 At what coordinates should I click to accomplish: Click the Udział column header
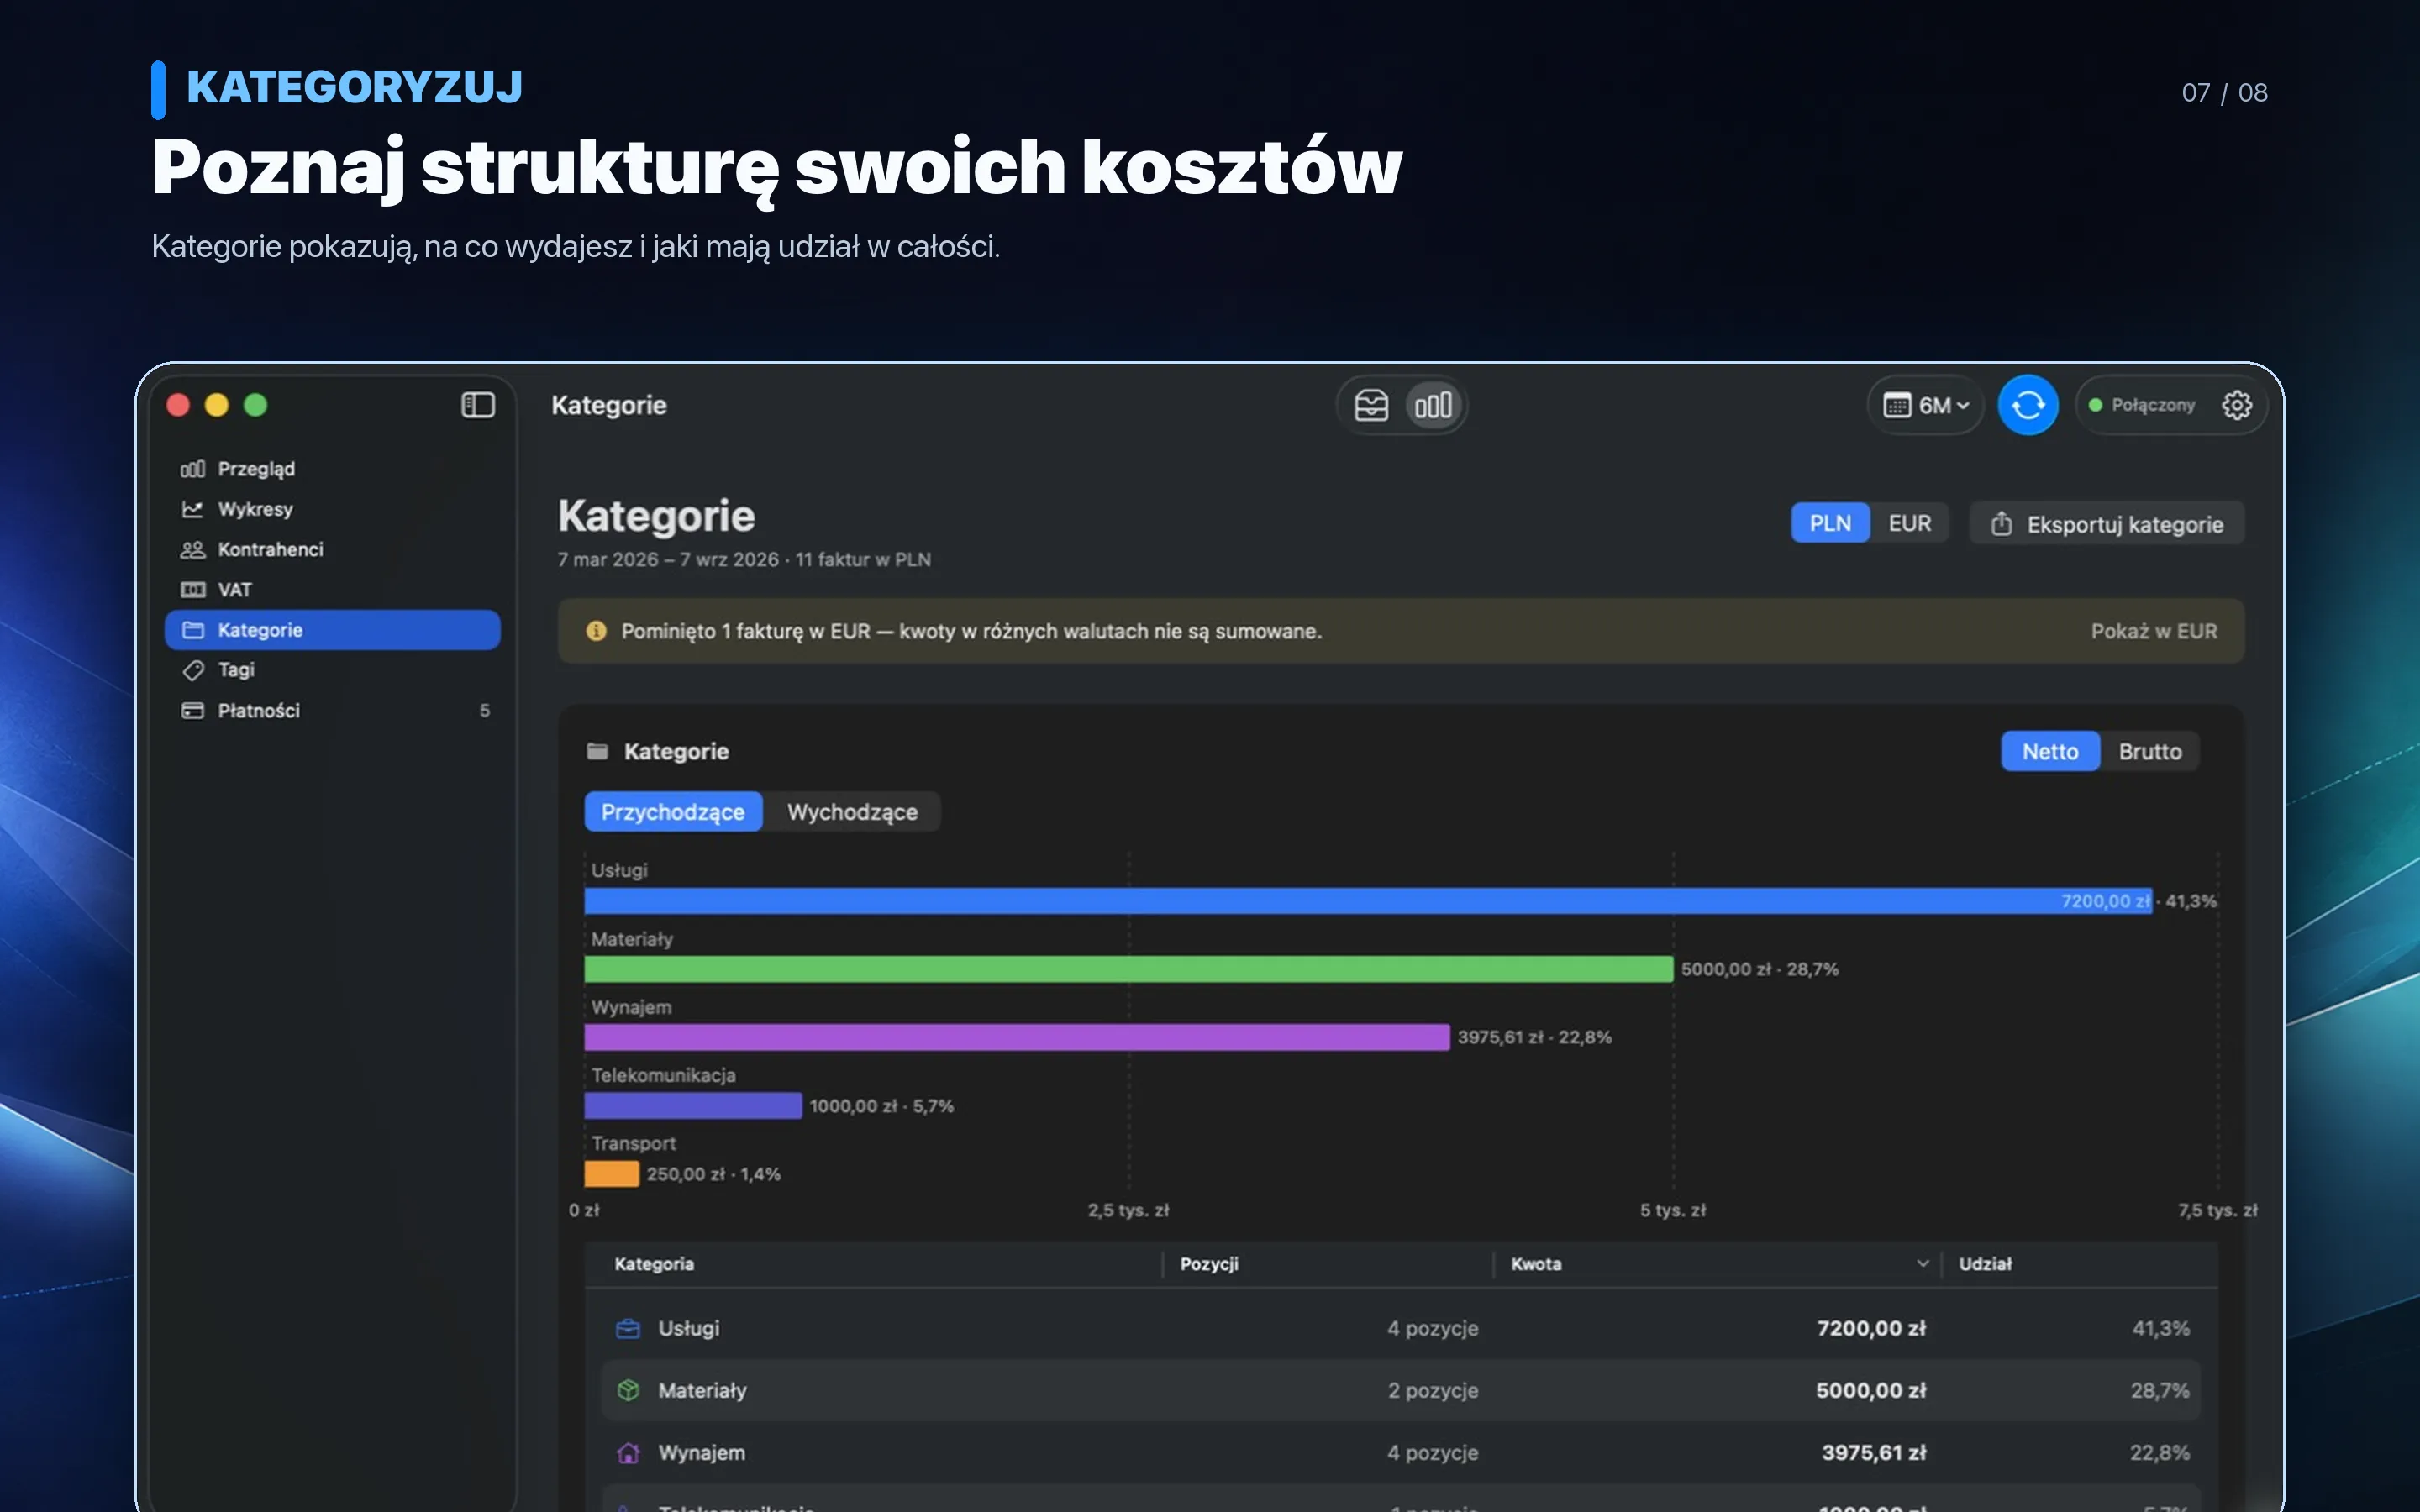[x=1985, y=1264]
